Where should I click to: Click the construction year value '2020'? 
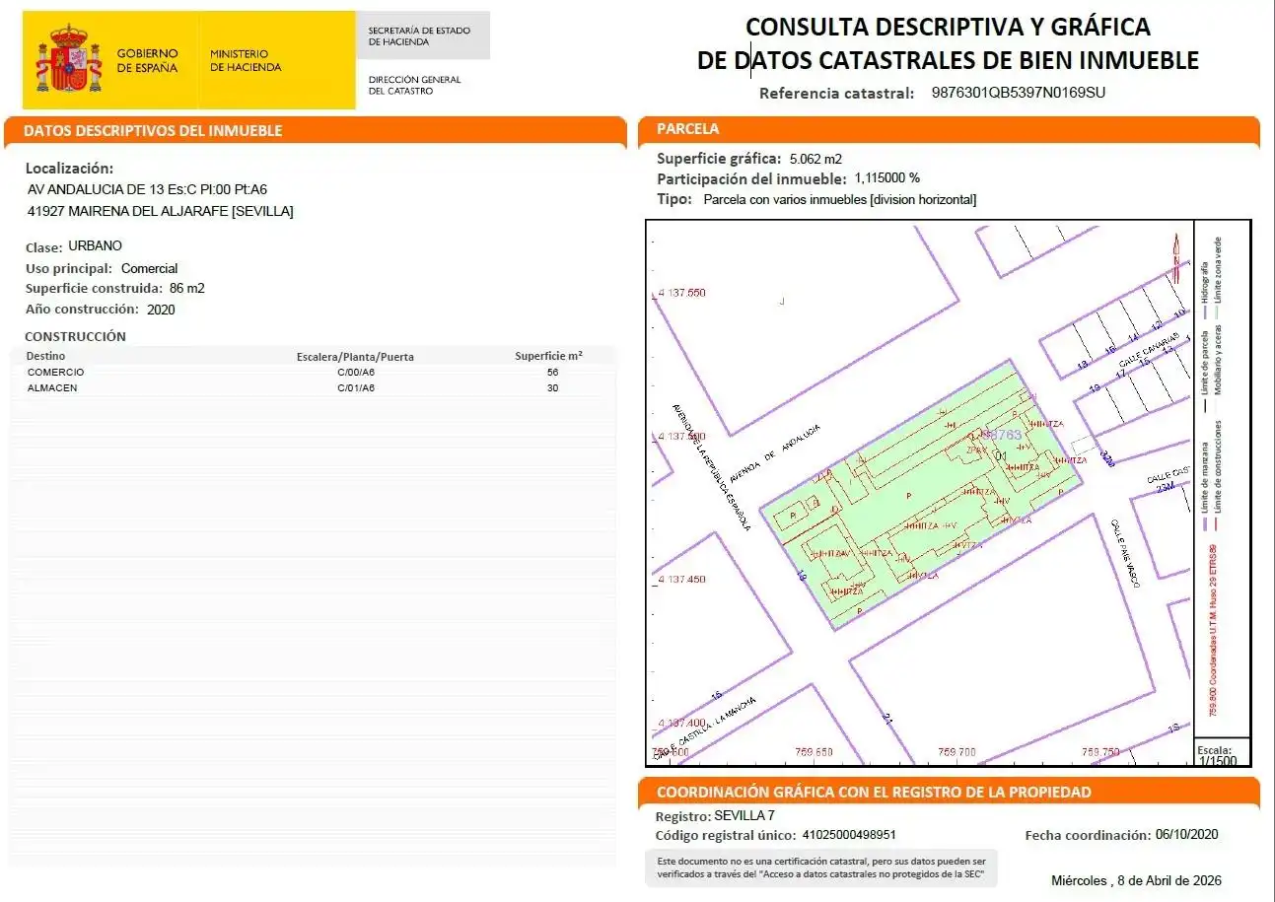click(x=161, y=310)
